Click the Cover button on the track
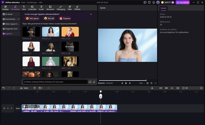205x125 pixels. point(18,108)
